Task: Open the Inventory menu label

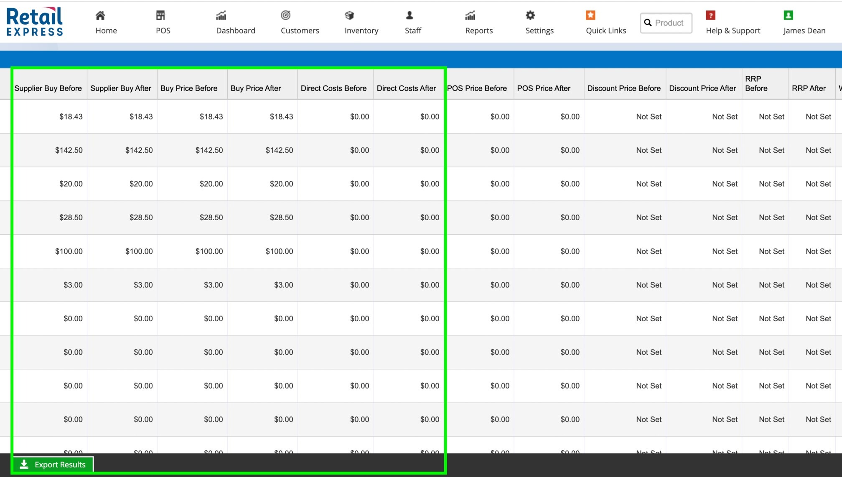Action: pyautogui.click(x=361, y=30)
